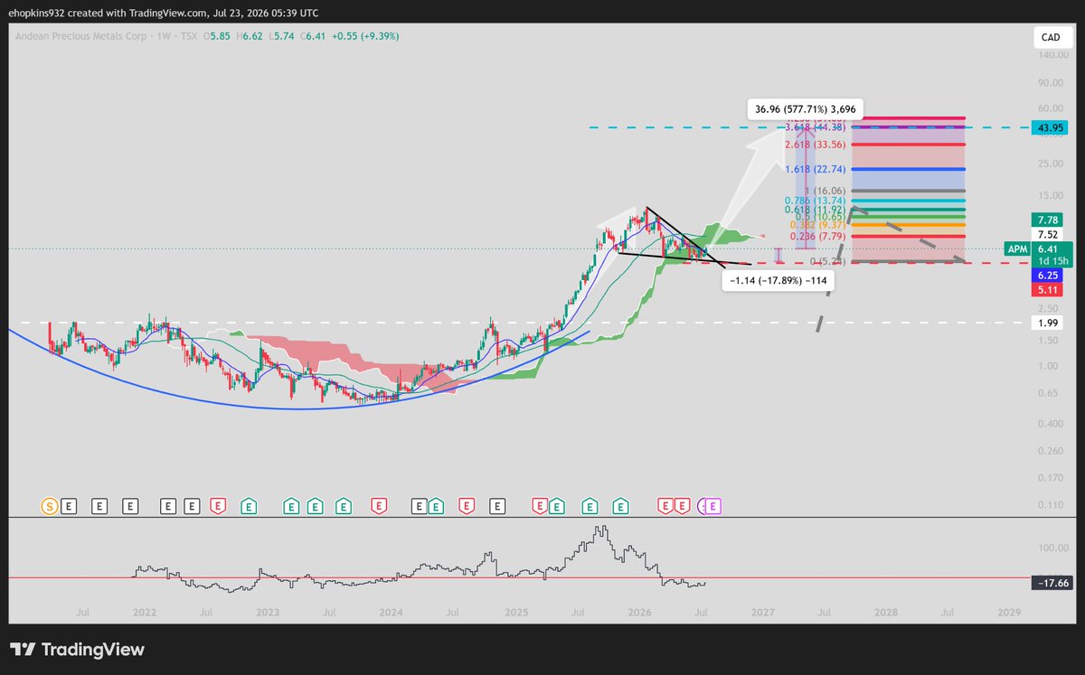The image size is (1085, 675).
Task: Select the 1 (16.06) Fibonacci level label
Action: [826, 192]
